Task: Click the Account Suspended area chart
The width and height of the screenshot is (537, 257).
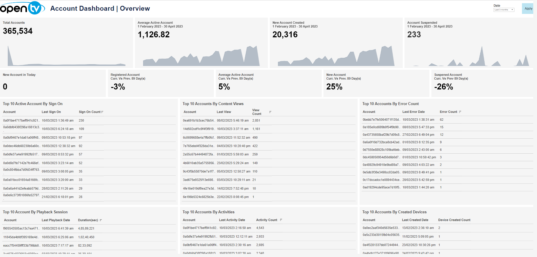Action: (469, 56)
